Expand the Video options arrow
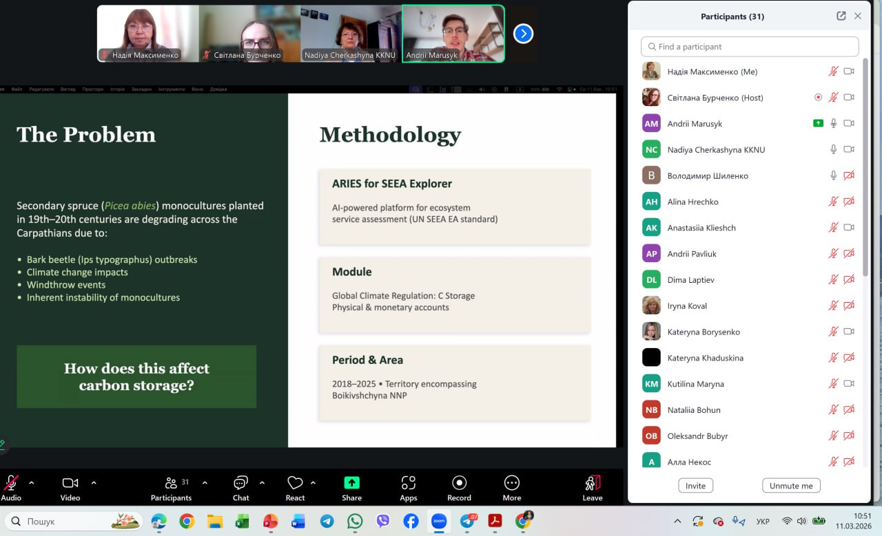Screen dimensions: 882x536 click(x=94, y=482)
